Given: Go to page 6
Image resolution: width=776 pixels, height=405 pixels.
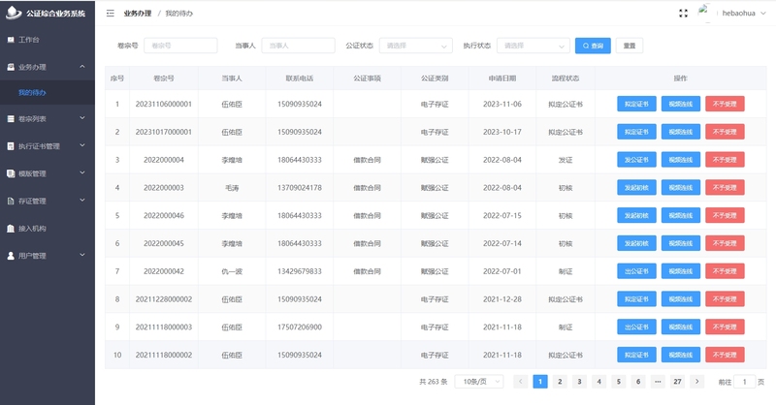Looking at the screenshot, I should pyautogui.click(x=638, y=382).
